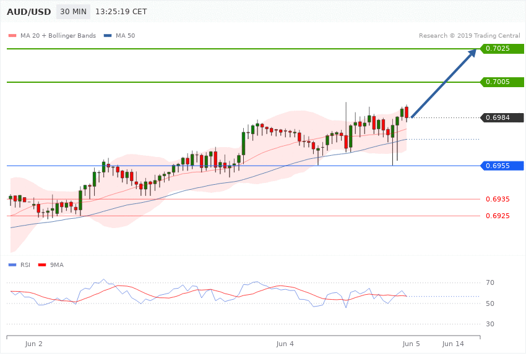Click the 0.6935 support level label
526x356 pixels.
tap(498, 199)
